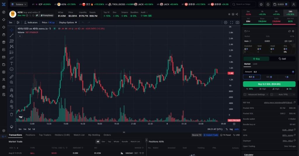Open trade panel settings gear

[x=293, y=31]
